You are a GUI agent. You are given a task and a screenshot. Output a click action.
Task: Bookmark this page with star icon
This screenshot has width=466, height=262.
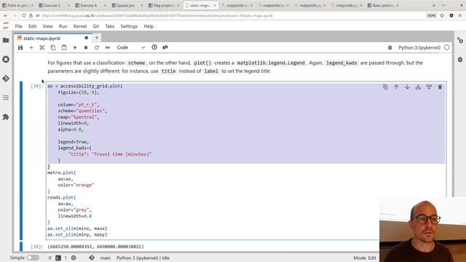(442, 15)
